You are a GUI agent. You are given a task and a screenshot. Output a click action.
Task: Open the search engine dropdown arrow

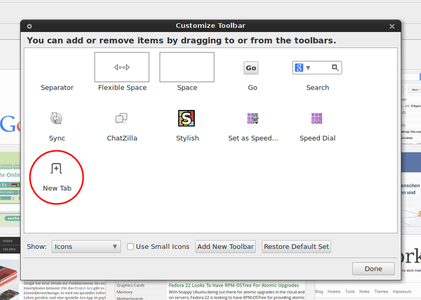tap(308, 68)
